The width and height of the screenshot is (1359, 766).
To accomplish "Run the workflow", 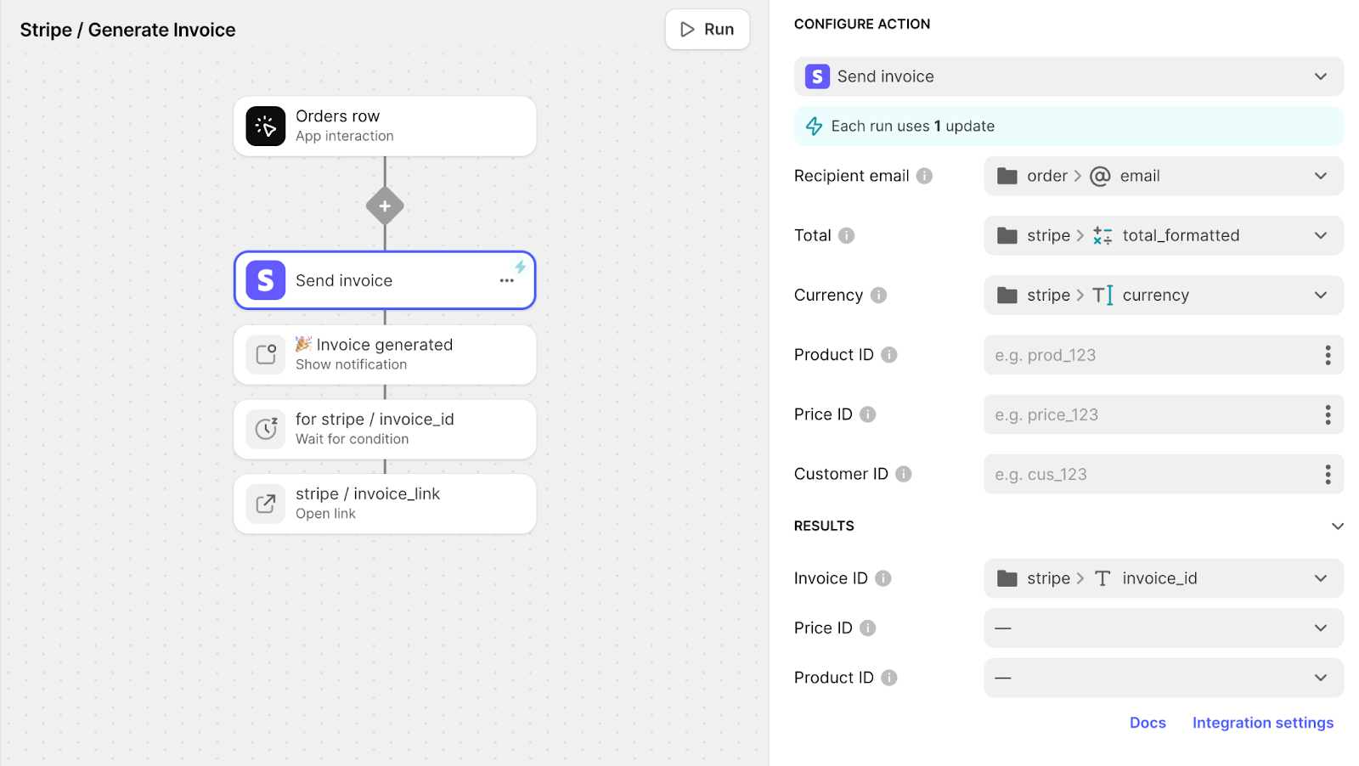I will click(x=707, y=29).
